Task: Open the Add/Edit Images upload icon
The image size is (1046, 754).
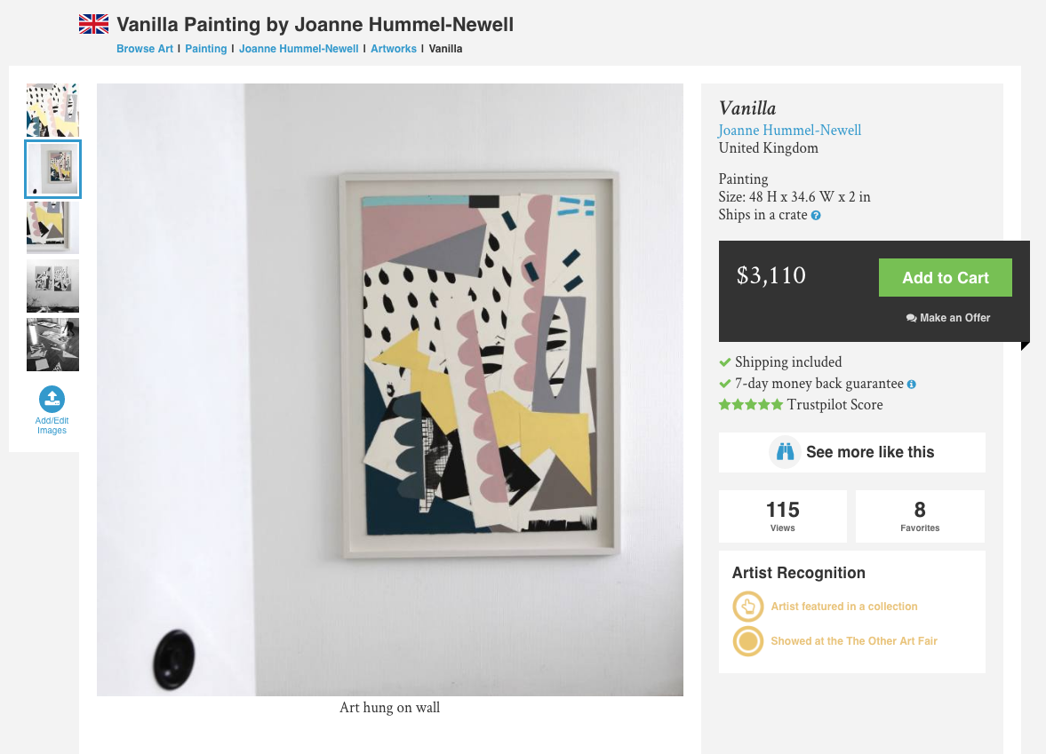Action: (x=52, y=399)
